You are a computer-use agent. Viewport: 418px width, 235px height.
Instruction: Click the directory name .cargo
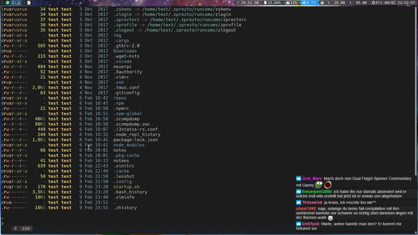(121, 40)
